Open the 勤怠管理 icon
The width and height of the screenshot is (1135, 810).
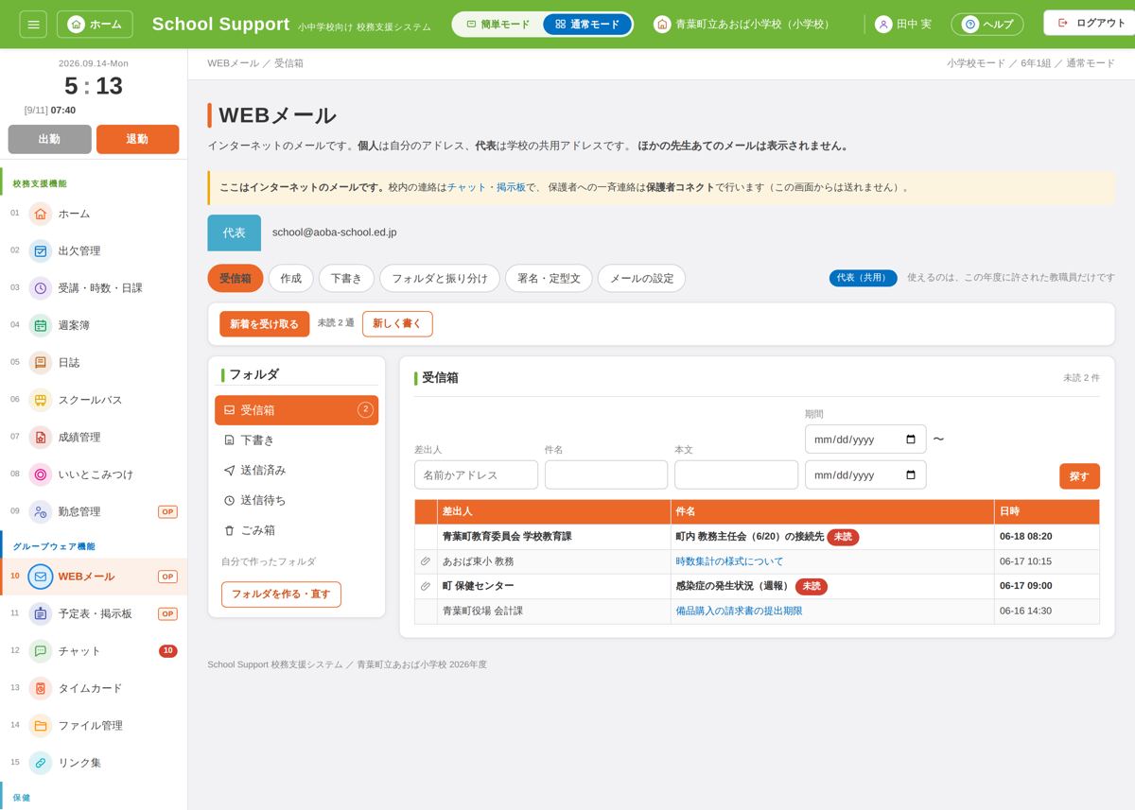[41, 511]
